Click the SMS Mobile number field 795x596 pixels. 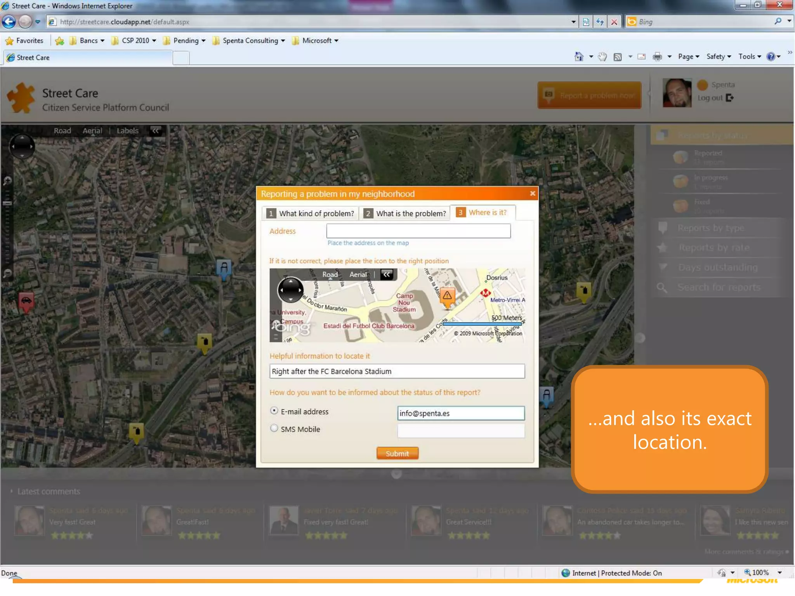461,431
